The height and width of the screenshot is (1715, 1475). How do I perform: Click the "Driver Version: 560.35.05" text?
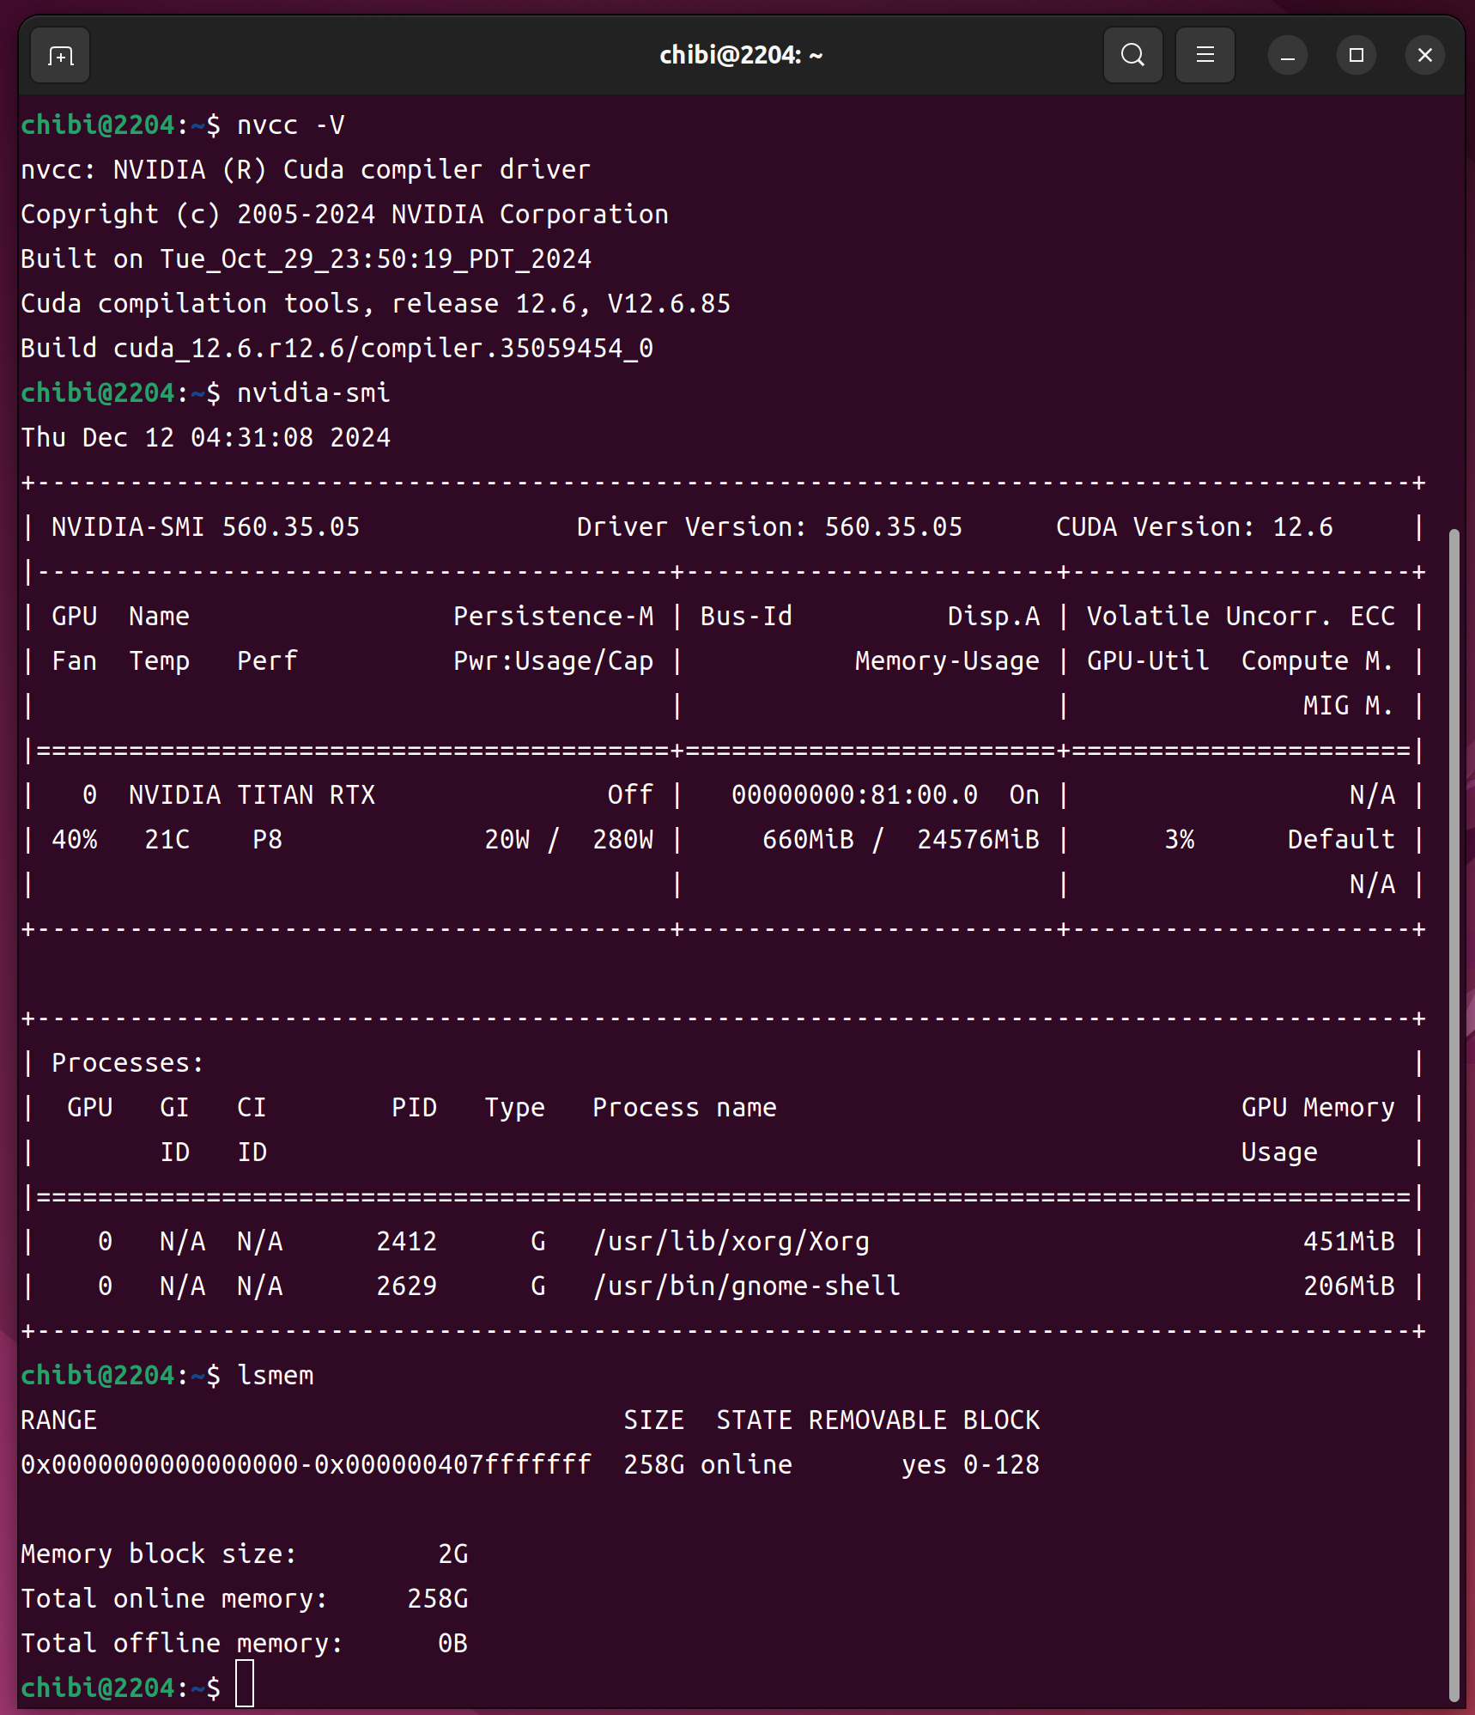[x=769, y=527]
